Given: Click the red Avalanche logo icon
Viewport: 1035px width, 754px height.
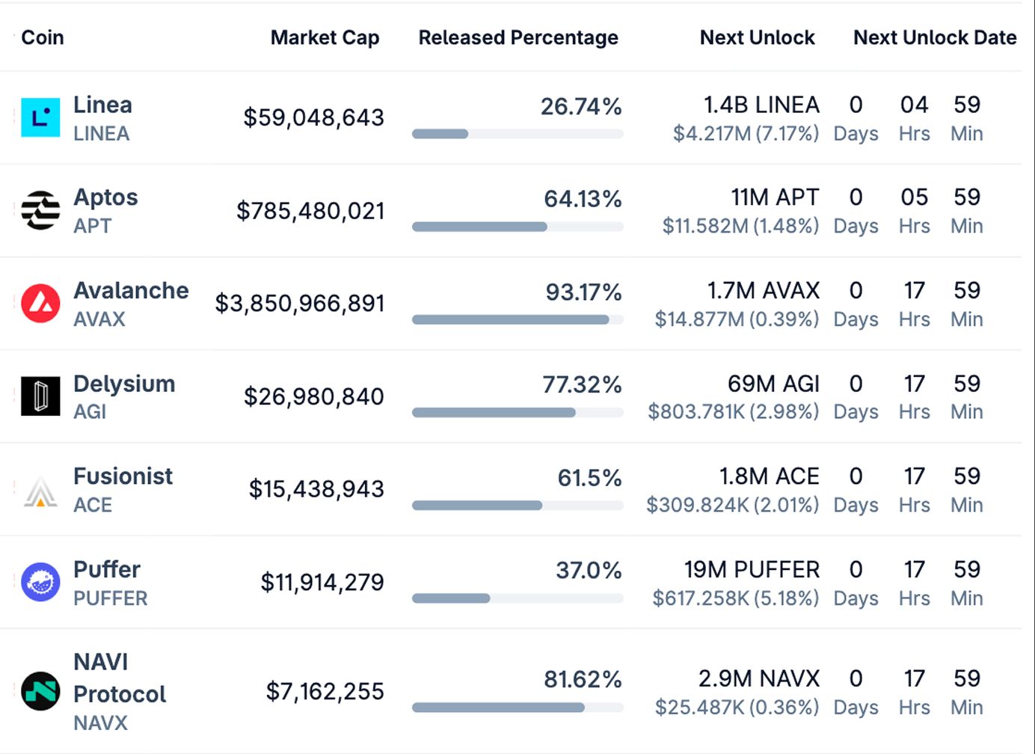Looking at the screenshot, I should 40,304.
